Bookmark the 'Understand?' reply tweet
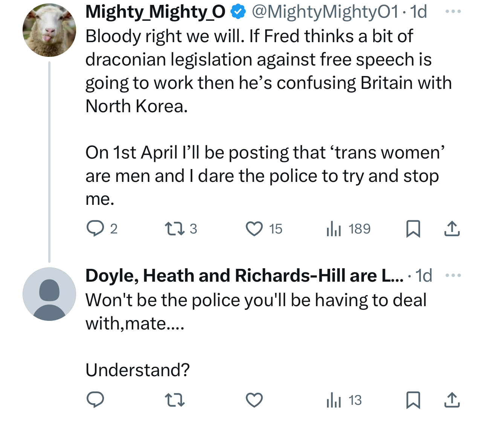Image resolution: width=486 pixels, height=421 pixels. click(413, 400)
